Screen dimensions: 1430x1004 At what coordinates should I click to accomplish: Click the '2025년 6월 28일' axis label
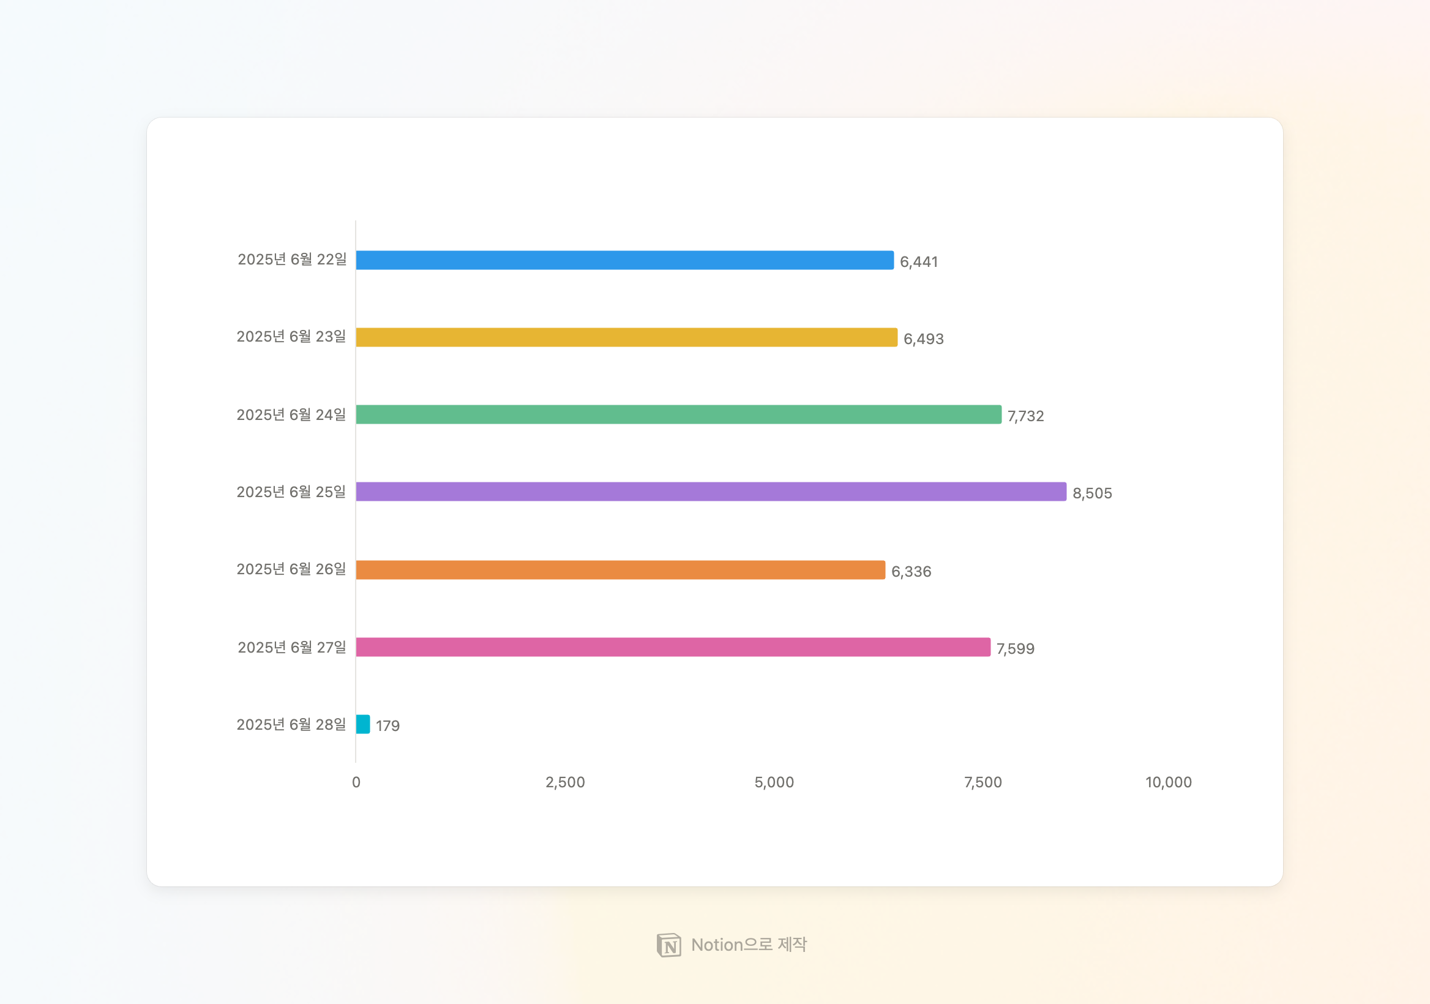click(x=291, y=724)
